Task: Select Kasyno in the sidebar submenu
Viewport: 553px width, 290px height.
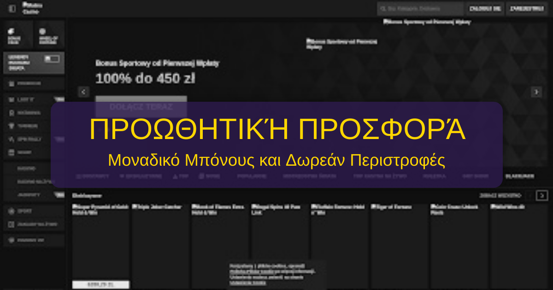Action: coord(34,169)
